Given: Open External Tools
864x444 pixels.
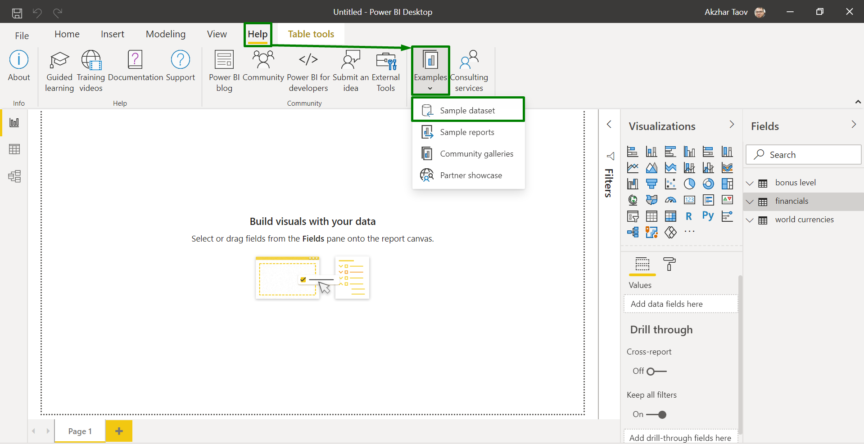Looking at the screenshot, I should [x=386, y=71].
